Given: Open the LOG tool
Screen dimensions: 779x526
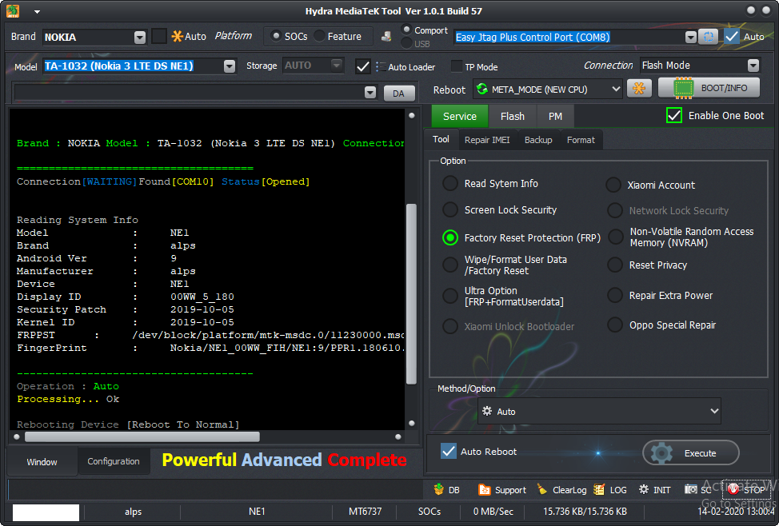Looking at the screenshot, I should tap(610, 490).
